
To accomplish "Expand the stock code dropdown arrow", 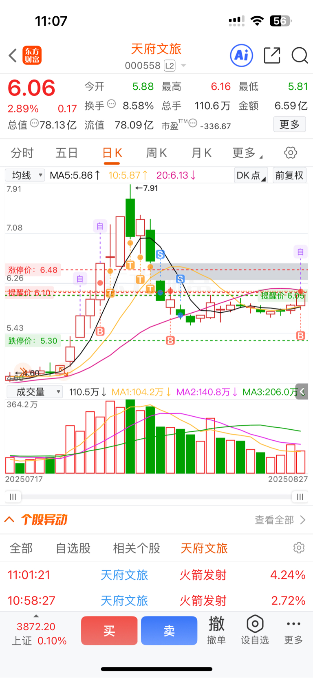I will [183, 66].
